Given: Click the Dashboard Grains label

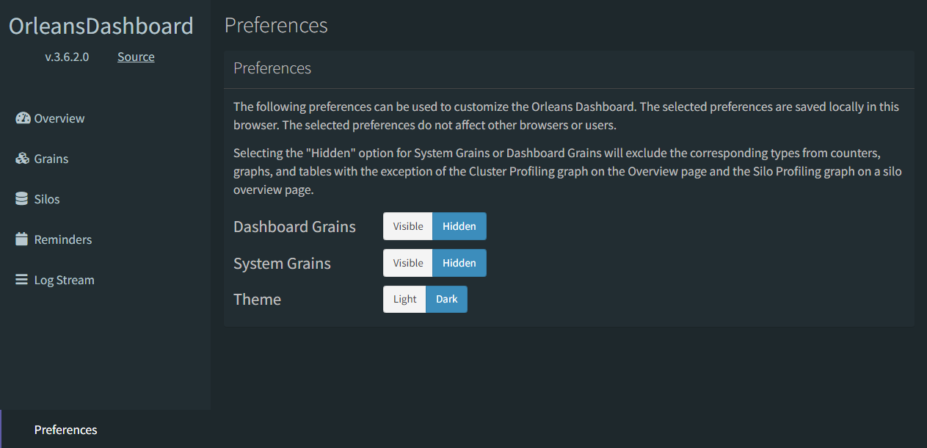Looking at the screenshot, I should (x=294, y=227).
